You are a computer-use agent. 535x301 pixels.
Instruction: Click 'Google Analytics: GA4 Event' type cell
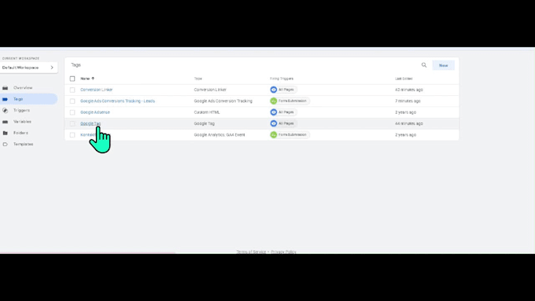[x=220, y=134]
